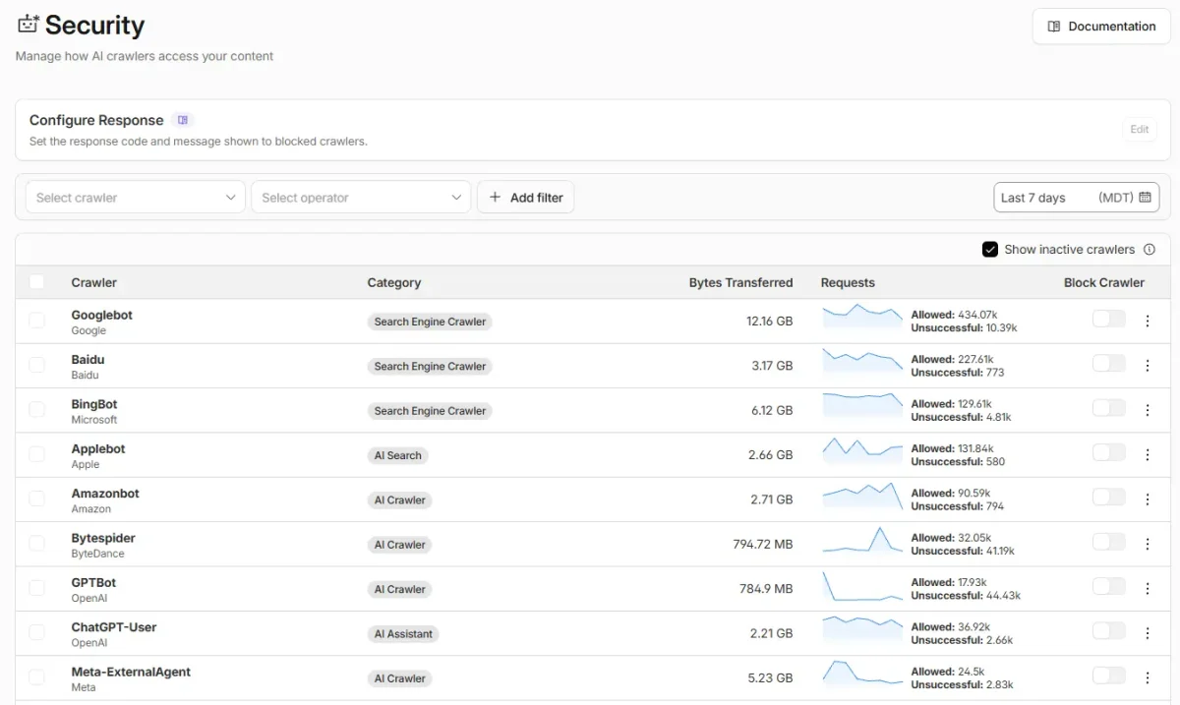Select the Meta-ExternalAgent row checkbox

[x=36, y=677]
